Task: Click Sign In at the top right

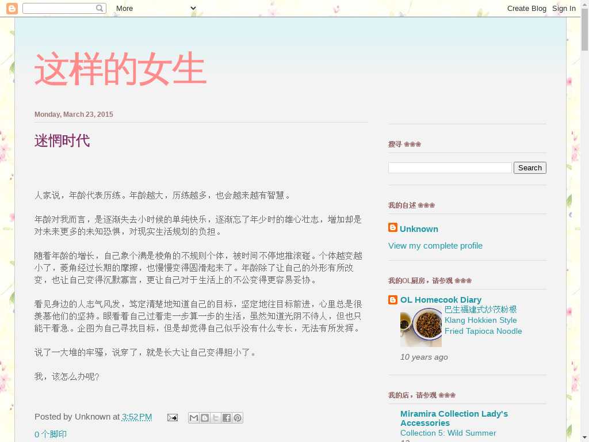Action: tap(564, 8)
